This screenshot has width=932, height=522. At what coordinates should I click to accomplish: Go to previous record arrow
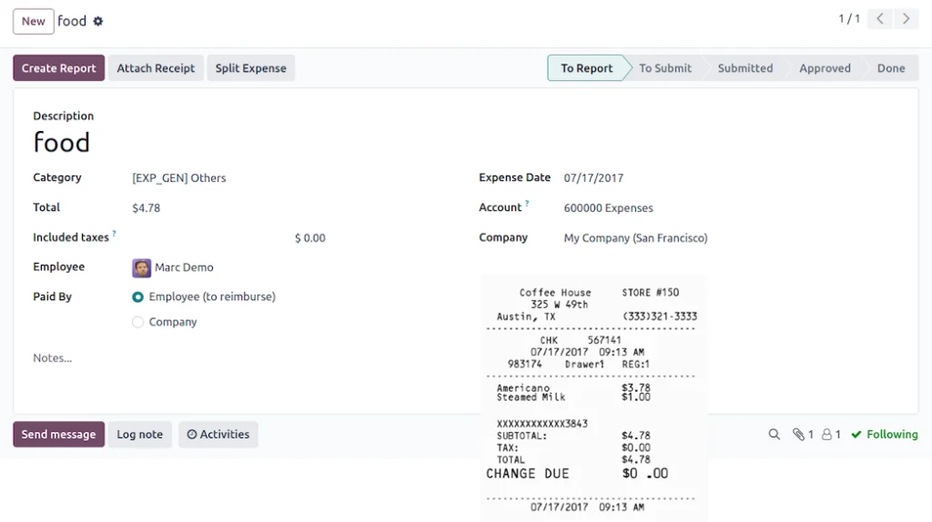click(880, 19)
